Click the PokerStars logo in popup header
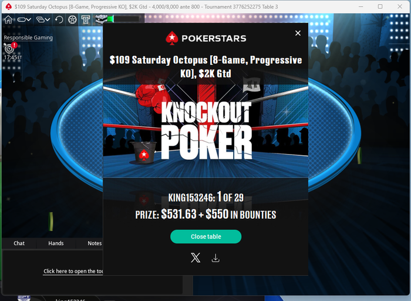This screenshot has height=301, width=411. pyautogui.click(x=206, y=38)
